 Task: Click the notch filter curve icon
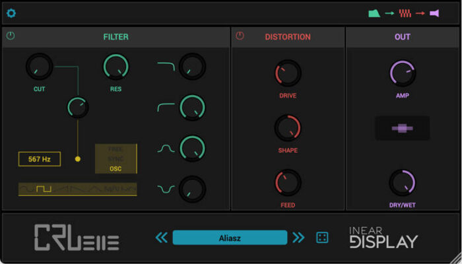click(166, 189)
